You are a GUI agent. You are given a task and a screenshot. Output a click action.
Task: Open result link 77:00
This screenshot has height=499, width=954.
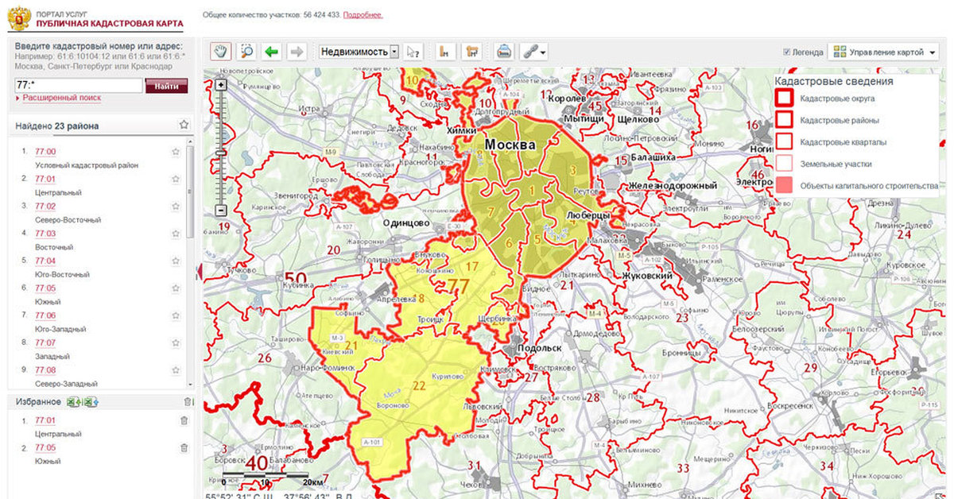(x=45, y=152)
